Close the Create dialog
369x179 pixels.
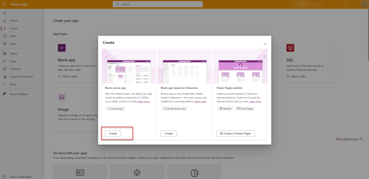pos(265,43)
